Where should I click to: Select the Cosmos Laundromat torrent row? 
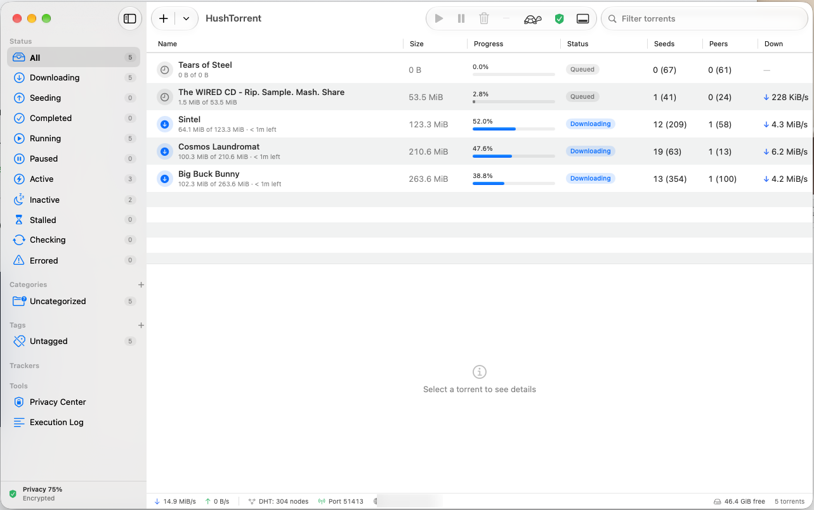tap(480, 151)
